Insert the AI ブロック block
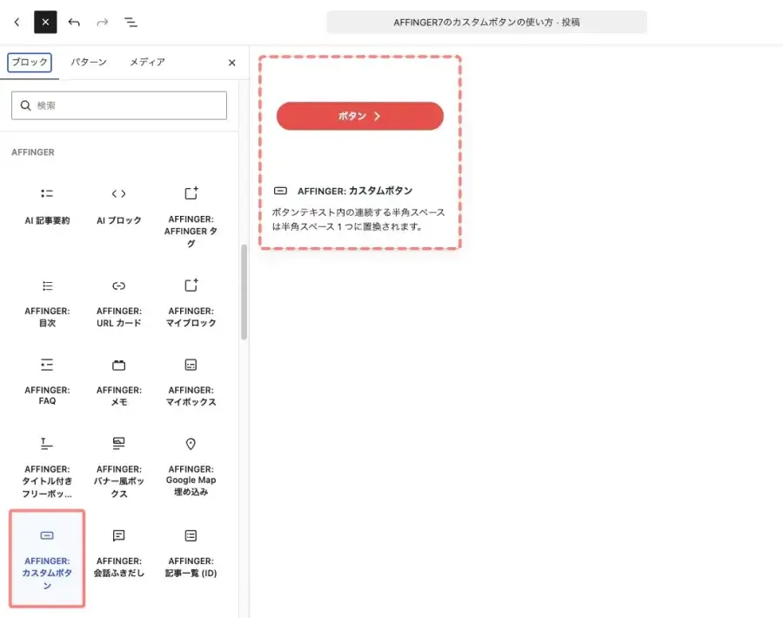This screenshot has height=618, width=783. click(119, 207)
